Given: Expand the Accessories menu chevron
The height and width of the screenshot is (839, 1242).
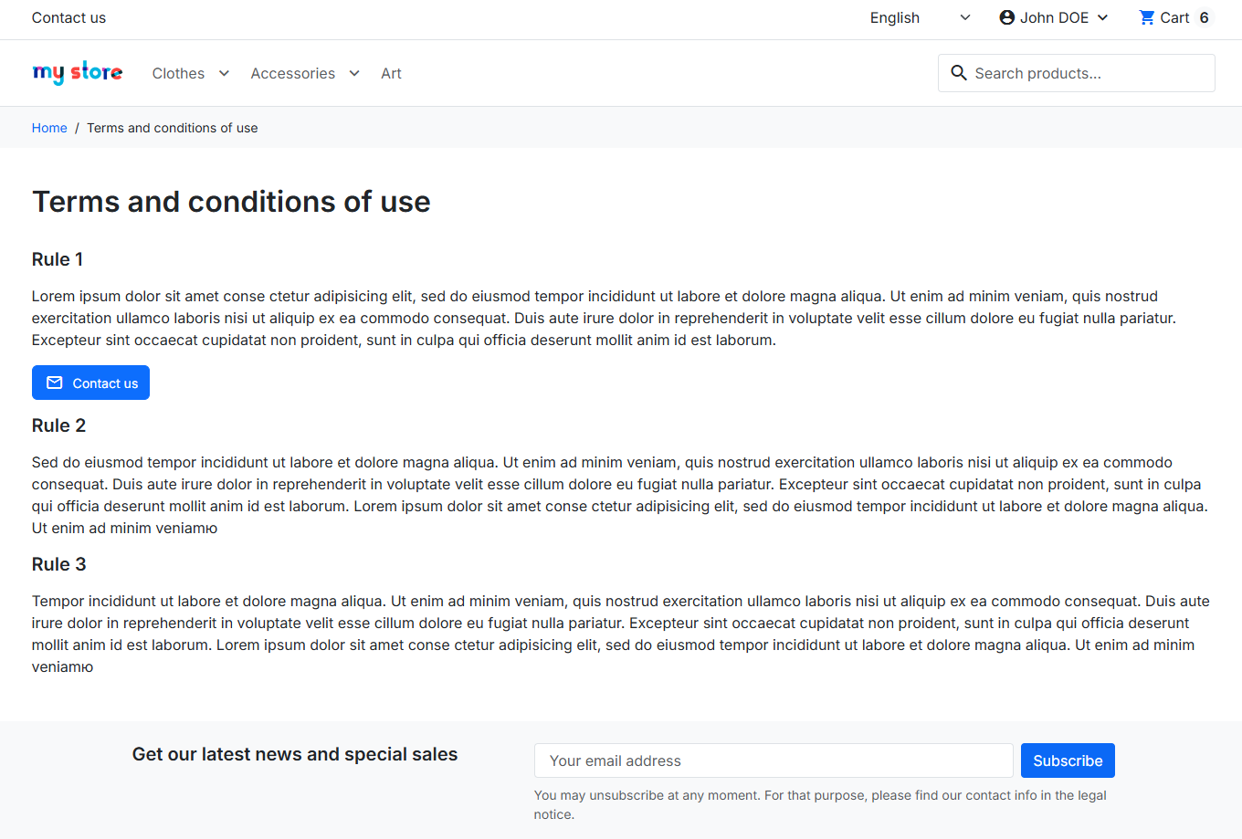Looking at the screenshot, I should click(x=354, y=73).
